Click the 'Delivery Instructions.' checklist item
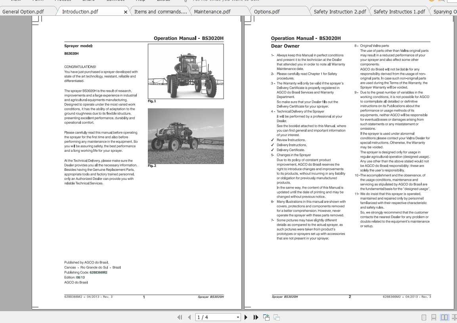The image size is (457, 323). coord(292,145)
